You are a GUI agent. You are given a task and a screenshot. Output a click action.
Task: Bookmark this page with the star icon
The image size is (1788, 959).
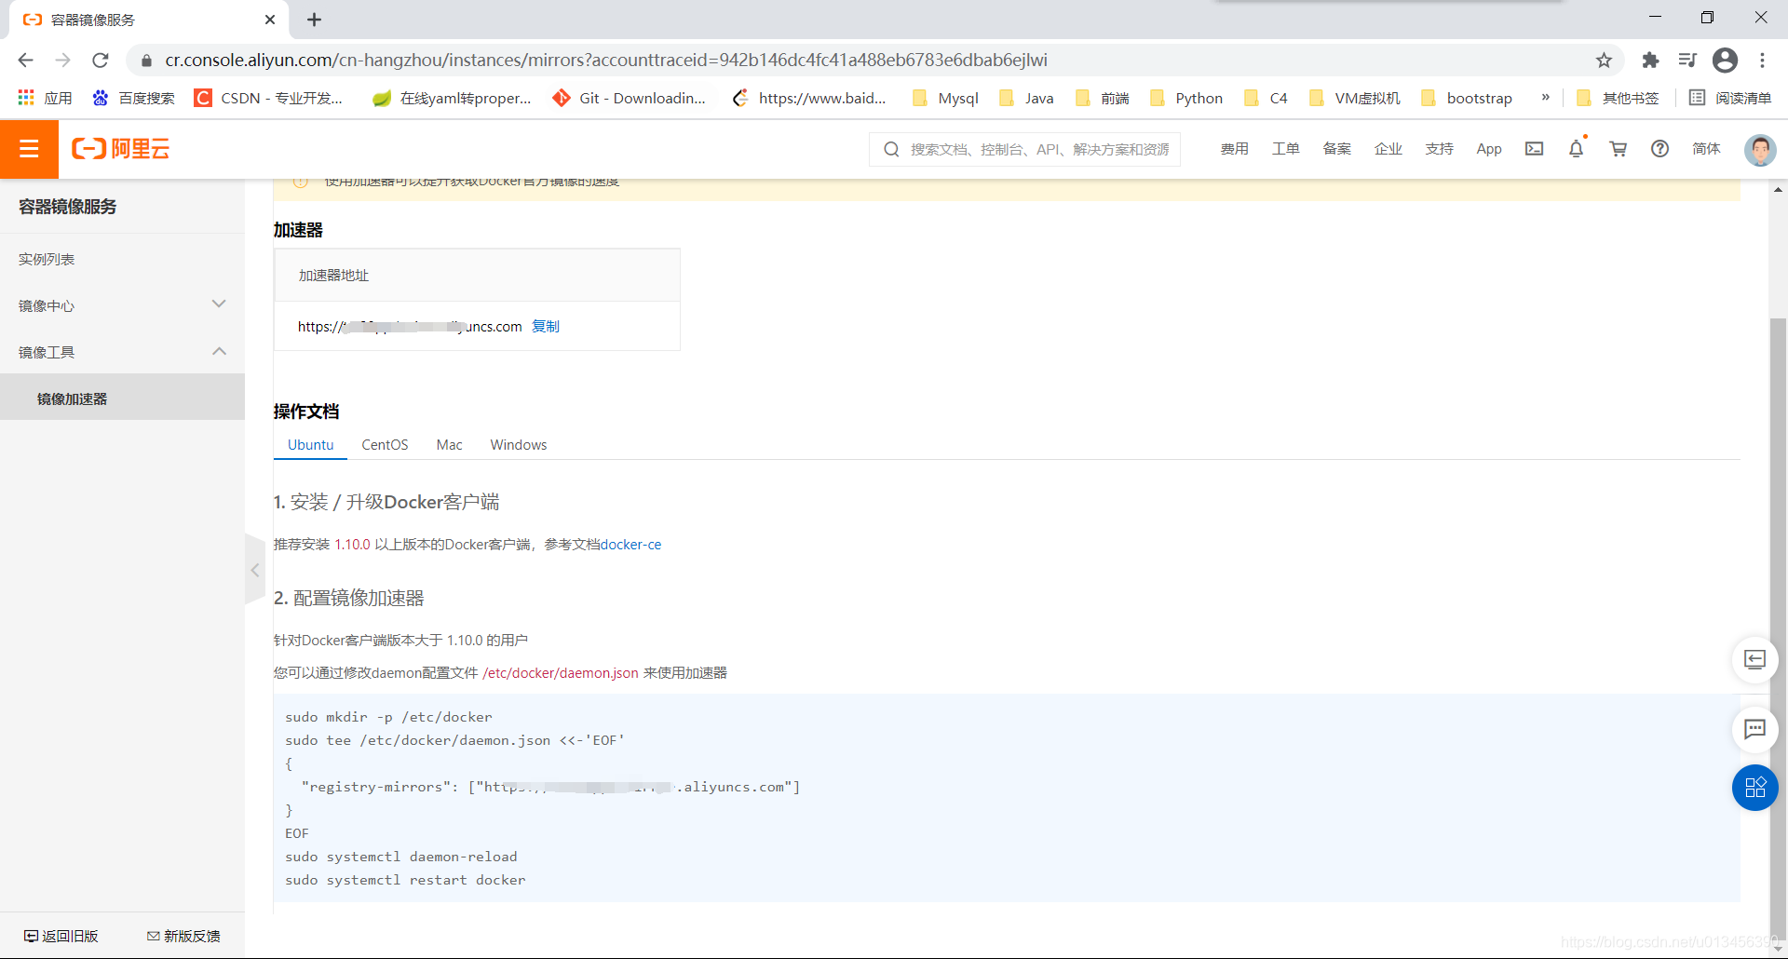(x=1604, y=61)
